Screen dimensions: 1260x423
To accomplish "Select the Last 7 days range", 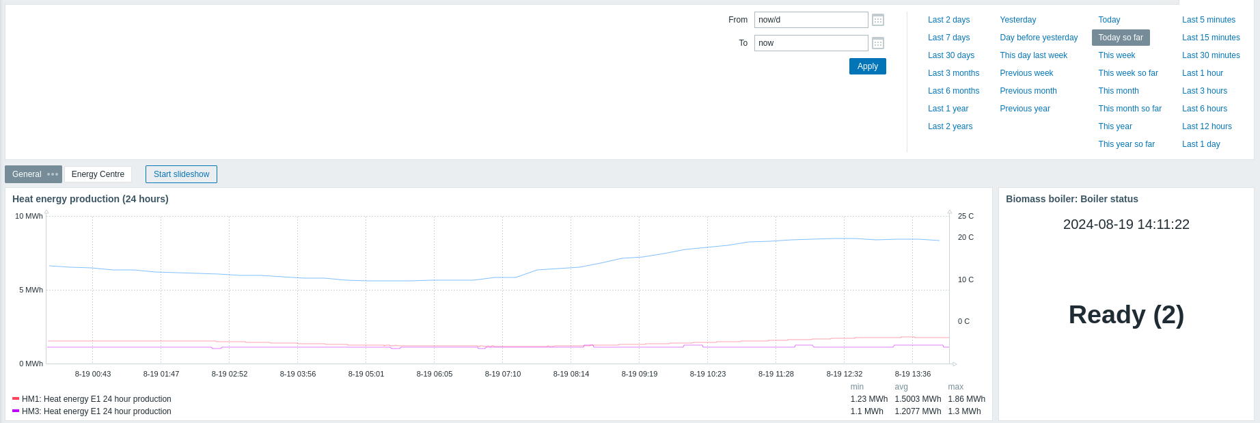I will click(948, 38).
